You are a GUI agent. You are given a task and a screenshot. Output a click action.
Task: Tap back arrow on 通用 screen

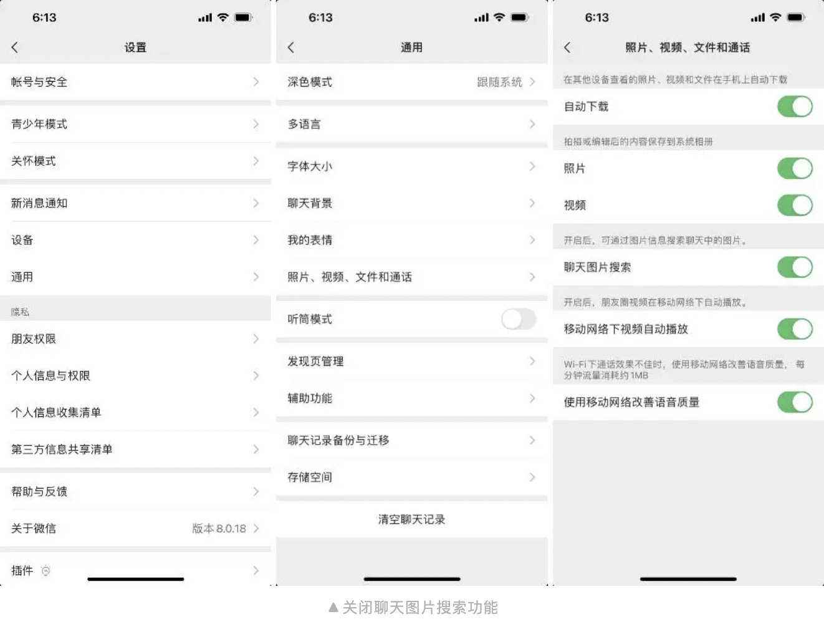[290, 47]
